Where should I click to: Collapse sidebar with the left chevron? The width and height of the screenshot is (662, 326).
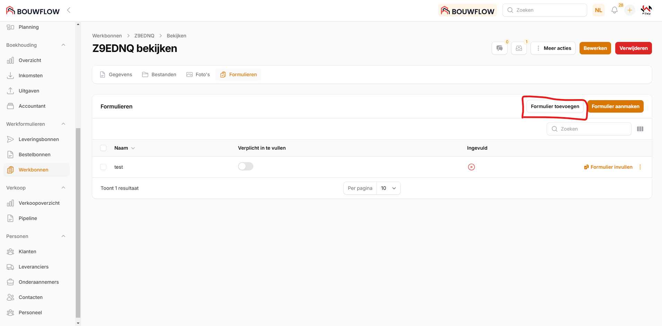pos(69,10)
